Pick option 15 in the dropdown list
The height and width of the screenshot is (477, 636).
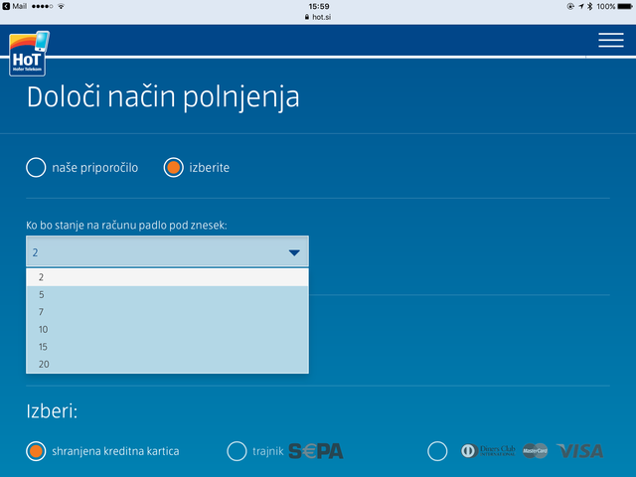point(167,347)
